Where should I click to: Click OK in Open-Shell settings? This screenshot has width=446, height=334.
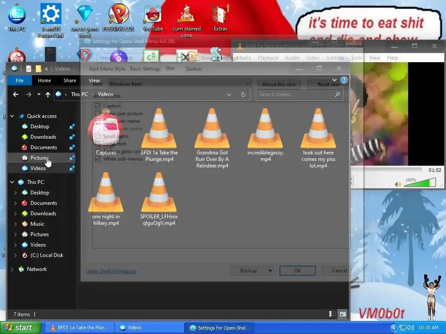[x=297, y=271]
